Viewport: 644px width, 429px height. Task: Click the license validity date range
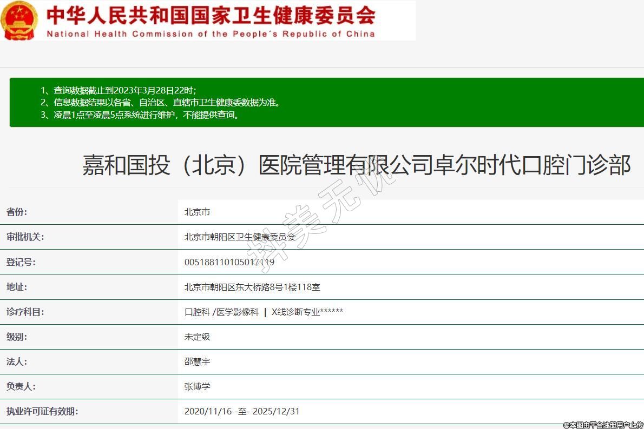(241, 411)
